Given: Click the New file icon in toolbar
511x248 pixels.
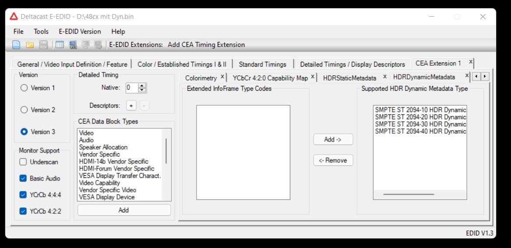Looking at the screenshot, I should 16,45.
